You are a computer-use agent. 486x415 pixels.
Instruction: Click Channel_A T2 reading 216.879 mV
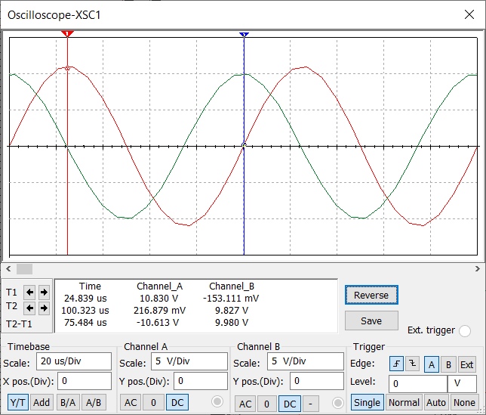click(159, 311)
